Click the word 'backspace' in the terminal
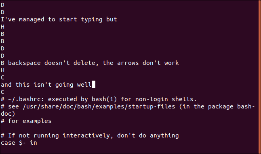The height and width of the screenshot is (154, 261). 24,63
